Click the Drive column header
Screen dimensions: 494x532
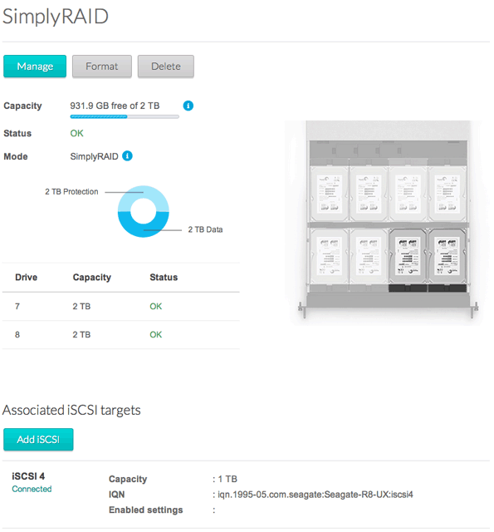(26, 277)
